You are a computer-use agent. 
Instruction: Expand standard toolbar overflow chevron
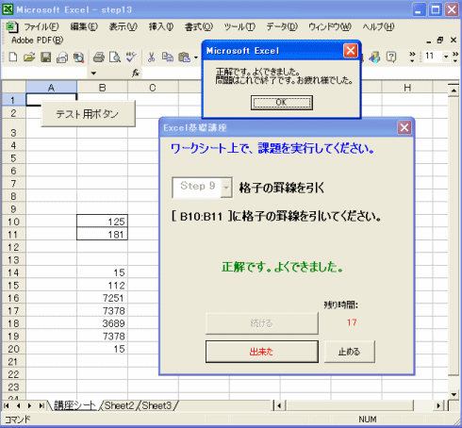[x=412, y=58]
